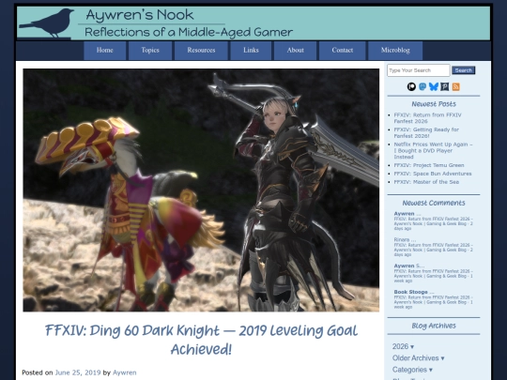This screenshot has height=380, width=507.
Task: Open author Aywren link under title
Action: [125, 372]
